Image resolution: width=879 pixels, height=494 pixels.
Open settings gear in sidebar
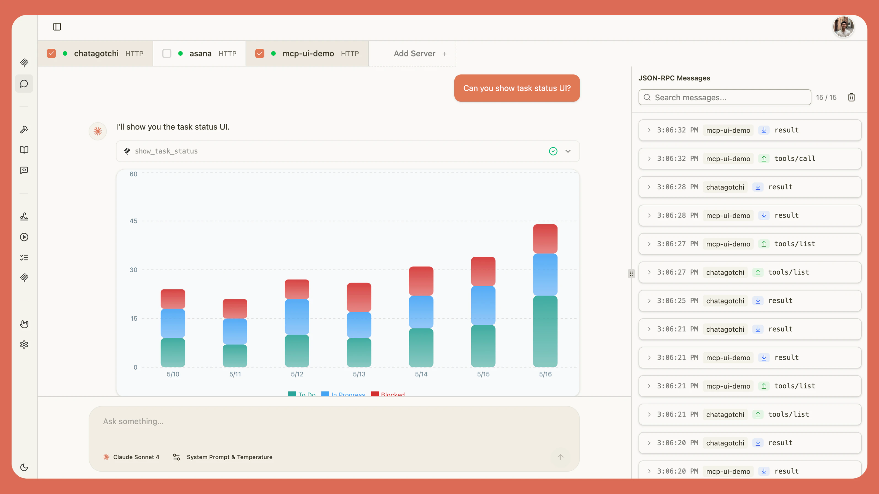point(24,345)
